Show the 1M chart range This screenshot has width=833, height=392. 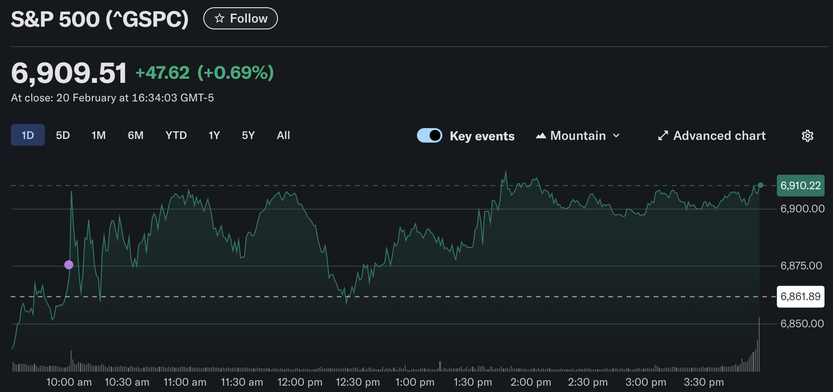[x=99, y=135]
